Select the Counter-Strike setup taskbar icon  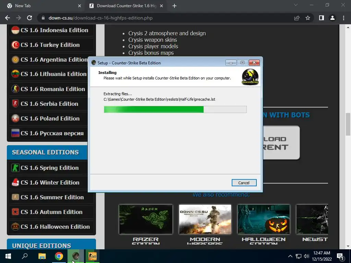pyautogui.click(x=76, y=256)
